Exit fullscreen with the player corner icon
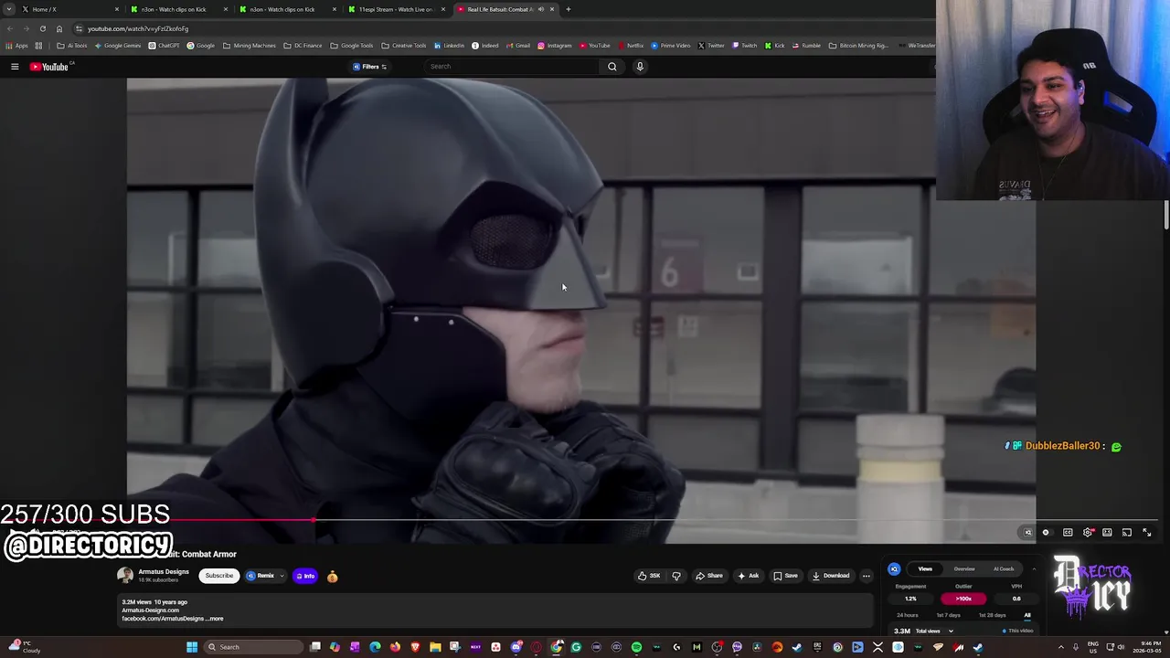 coord(1147,533)
